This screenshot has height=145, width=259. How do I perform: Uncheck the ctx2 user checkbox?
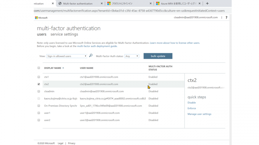pyautogui.click(x=39, y=84)
